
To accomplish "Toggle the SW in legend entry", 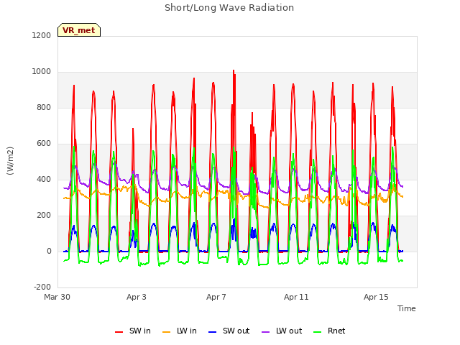I will pyautogui.click(x=133, y=331).
